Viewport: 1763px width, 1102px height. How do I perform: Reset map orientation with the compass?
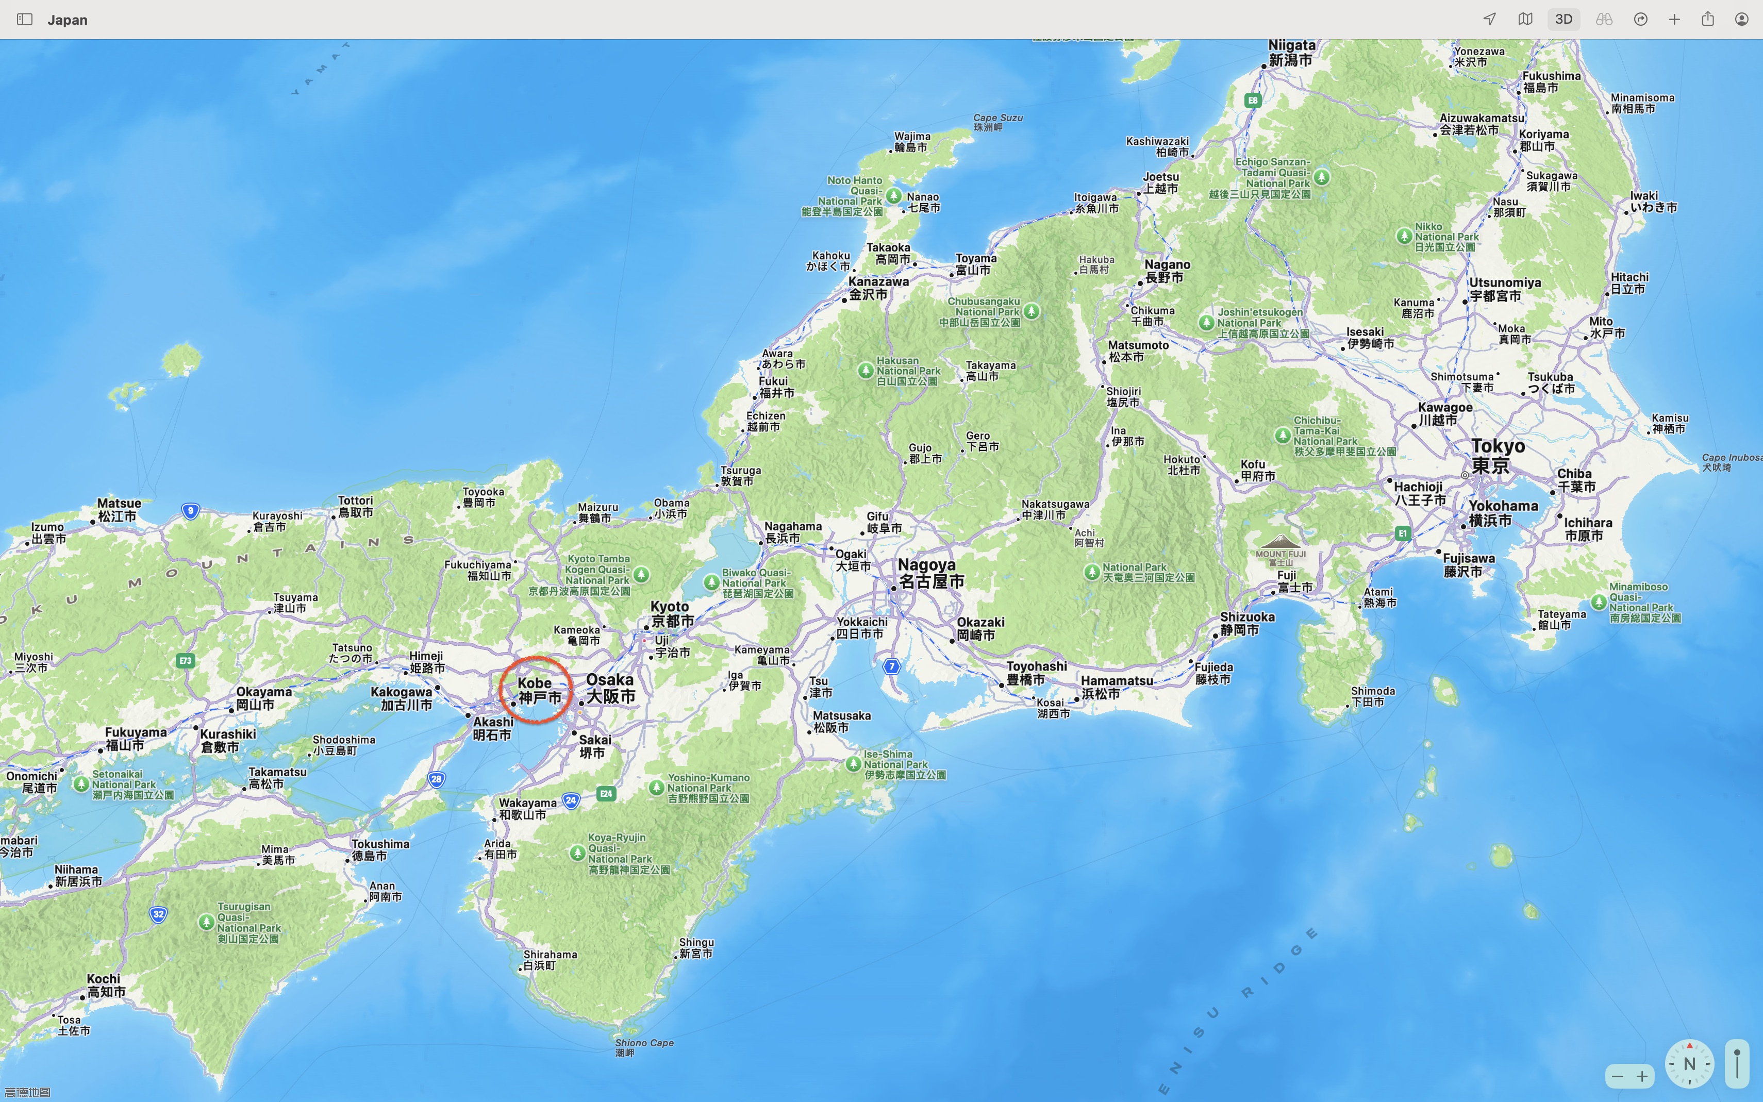[x=1689, y=1063]
